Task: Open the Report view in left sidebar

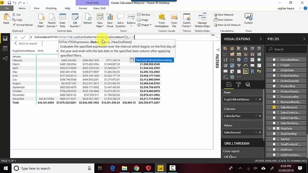Action: click(x=5, y=38)
